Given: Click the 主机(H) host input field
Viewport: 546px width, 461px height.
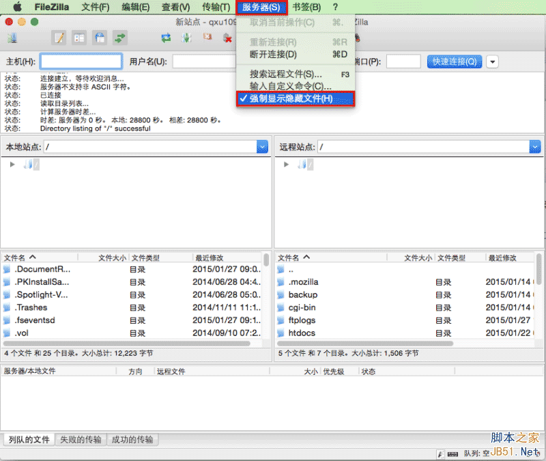Looking at the screenshot, I should click(x=81, y=61).
